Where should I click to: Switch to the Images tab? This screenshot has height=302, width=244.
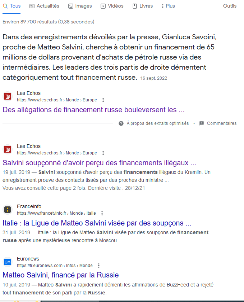tap(80, 6)
